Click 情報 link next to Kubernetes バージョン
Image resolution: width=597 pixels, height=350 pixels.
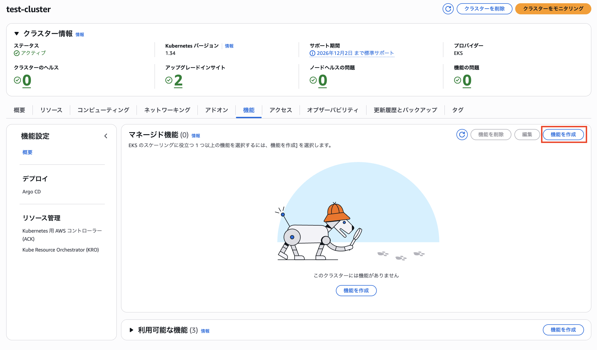tap(229, 46)
